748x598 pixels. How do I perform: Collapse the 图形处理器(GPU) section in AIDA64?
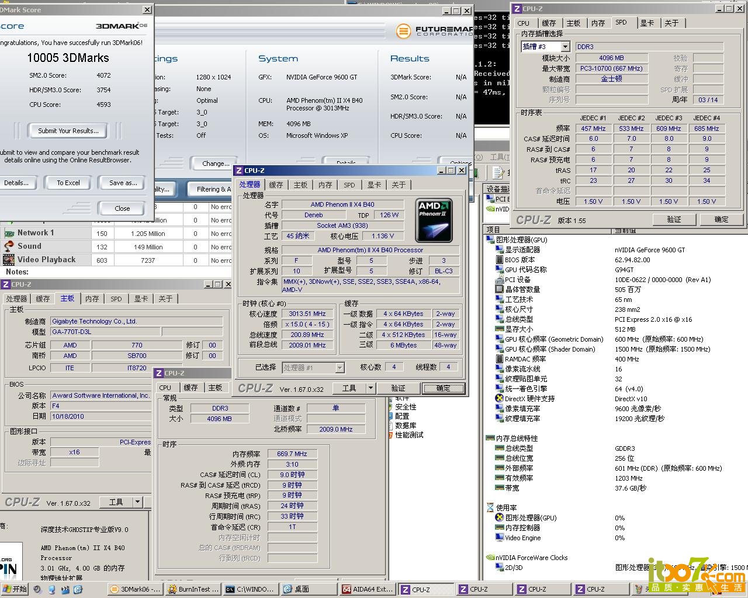[490, 240]
